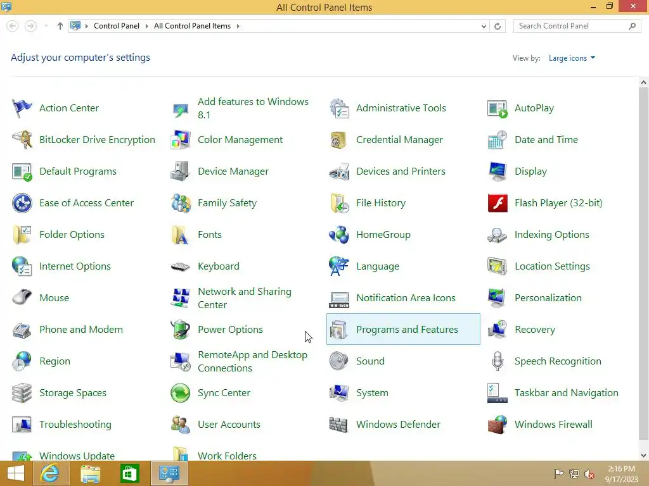
Task: Open Add features to Windows 8.1
Action: click(x=254, y=108)
